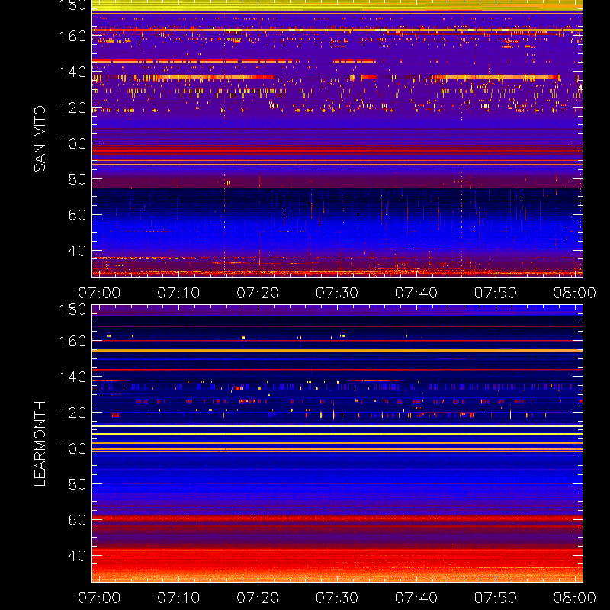The image size is (610, 610).
Task: Click 07:20 under the Learmonth spectrogram
Action: 258,598
